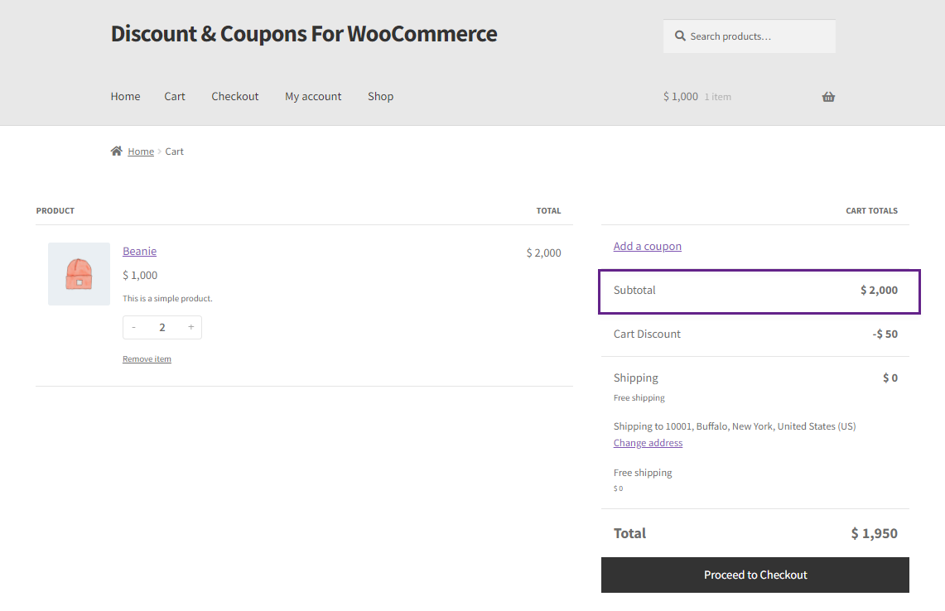Click Home link in breadcrumb
Image resolution: width=945 pixels, height=611 pixels.
coord(141,152)
